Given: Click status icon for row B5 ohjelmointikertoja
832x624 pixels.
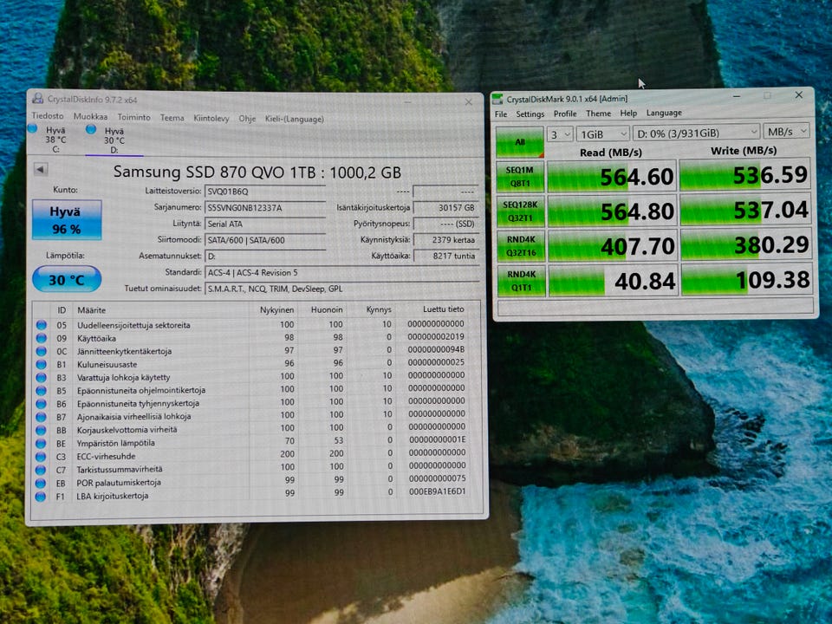Looking at the screenshot, I should pyautogui.click(x=41, y=390).
